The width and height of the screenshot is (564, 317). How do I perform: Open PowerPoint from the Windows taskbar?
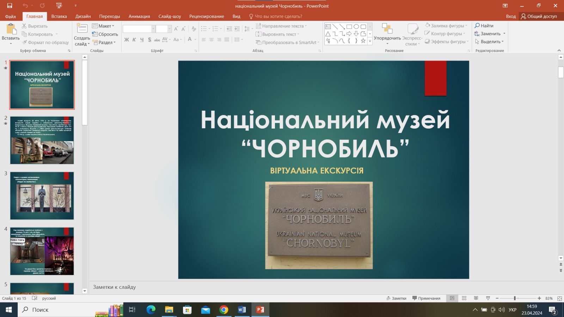click(x=260, y=310)
